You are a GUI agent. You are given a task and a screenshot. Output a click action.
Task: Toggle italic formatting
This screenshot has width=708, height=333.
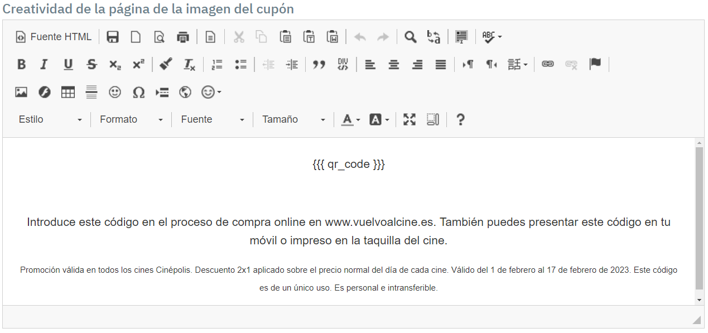click(44, 64)
